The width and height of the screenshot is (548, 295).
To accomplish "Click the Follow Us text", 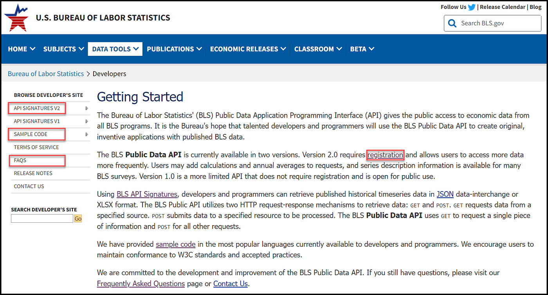I will click(x=453, y=7).
